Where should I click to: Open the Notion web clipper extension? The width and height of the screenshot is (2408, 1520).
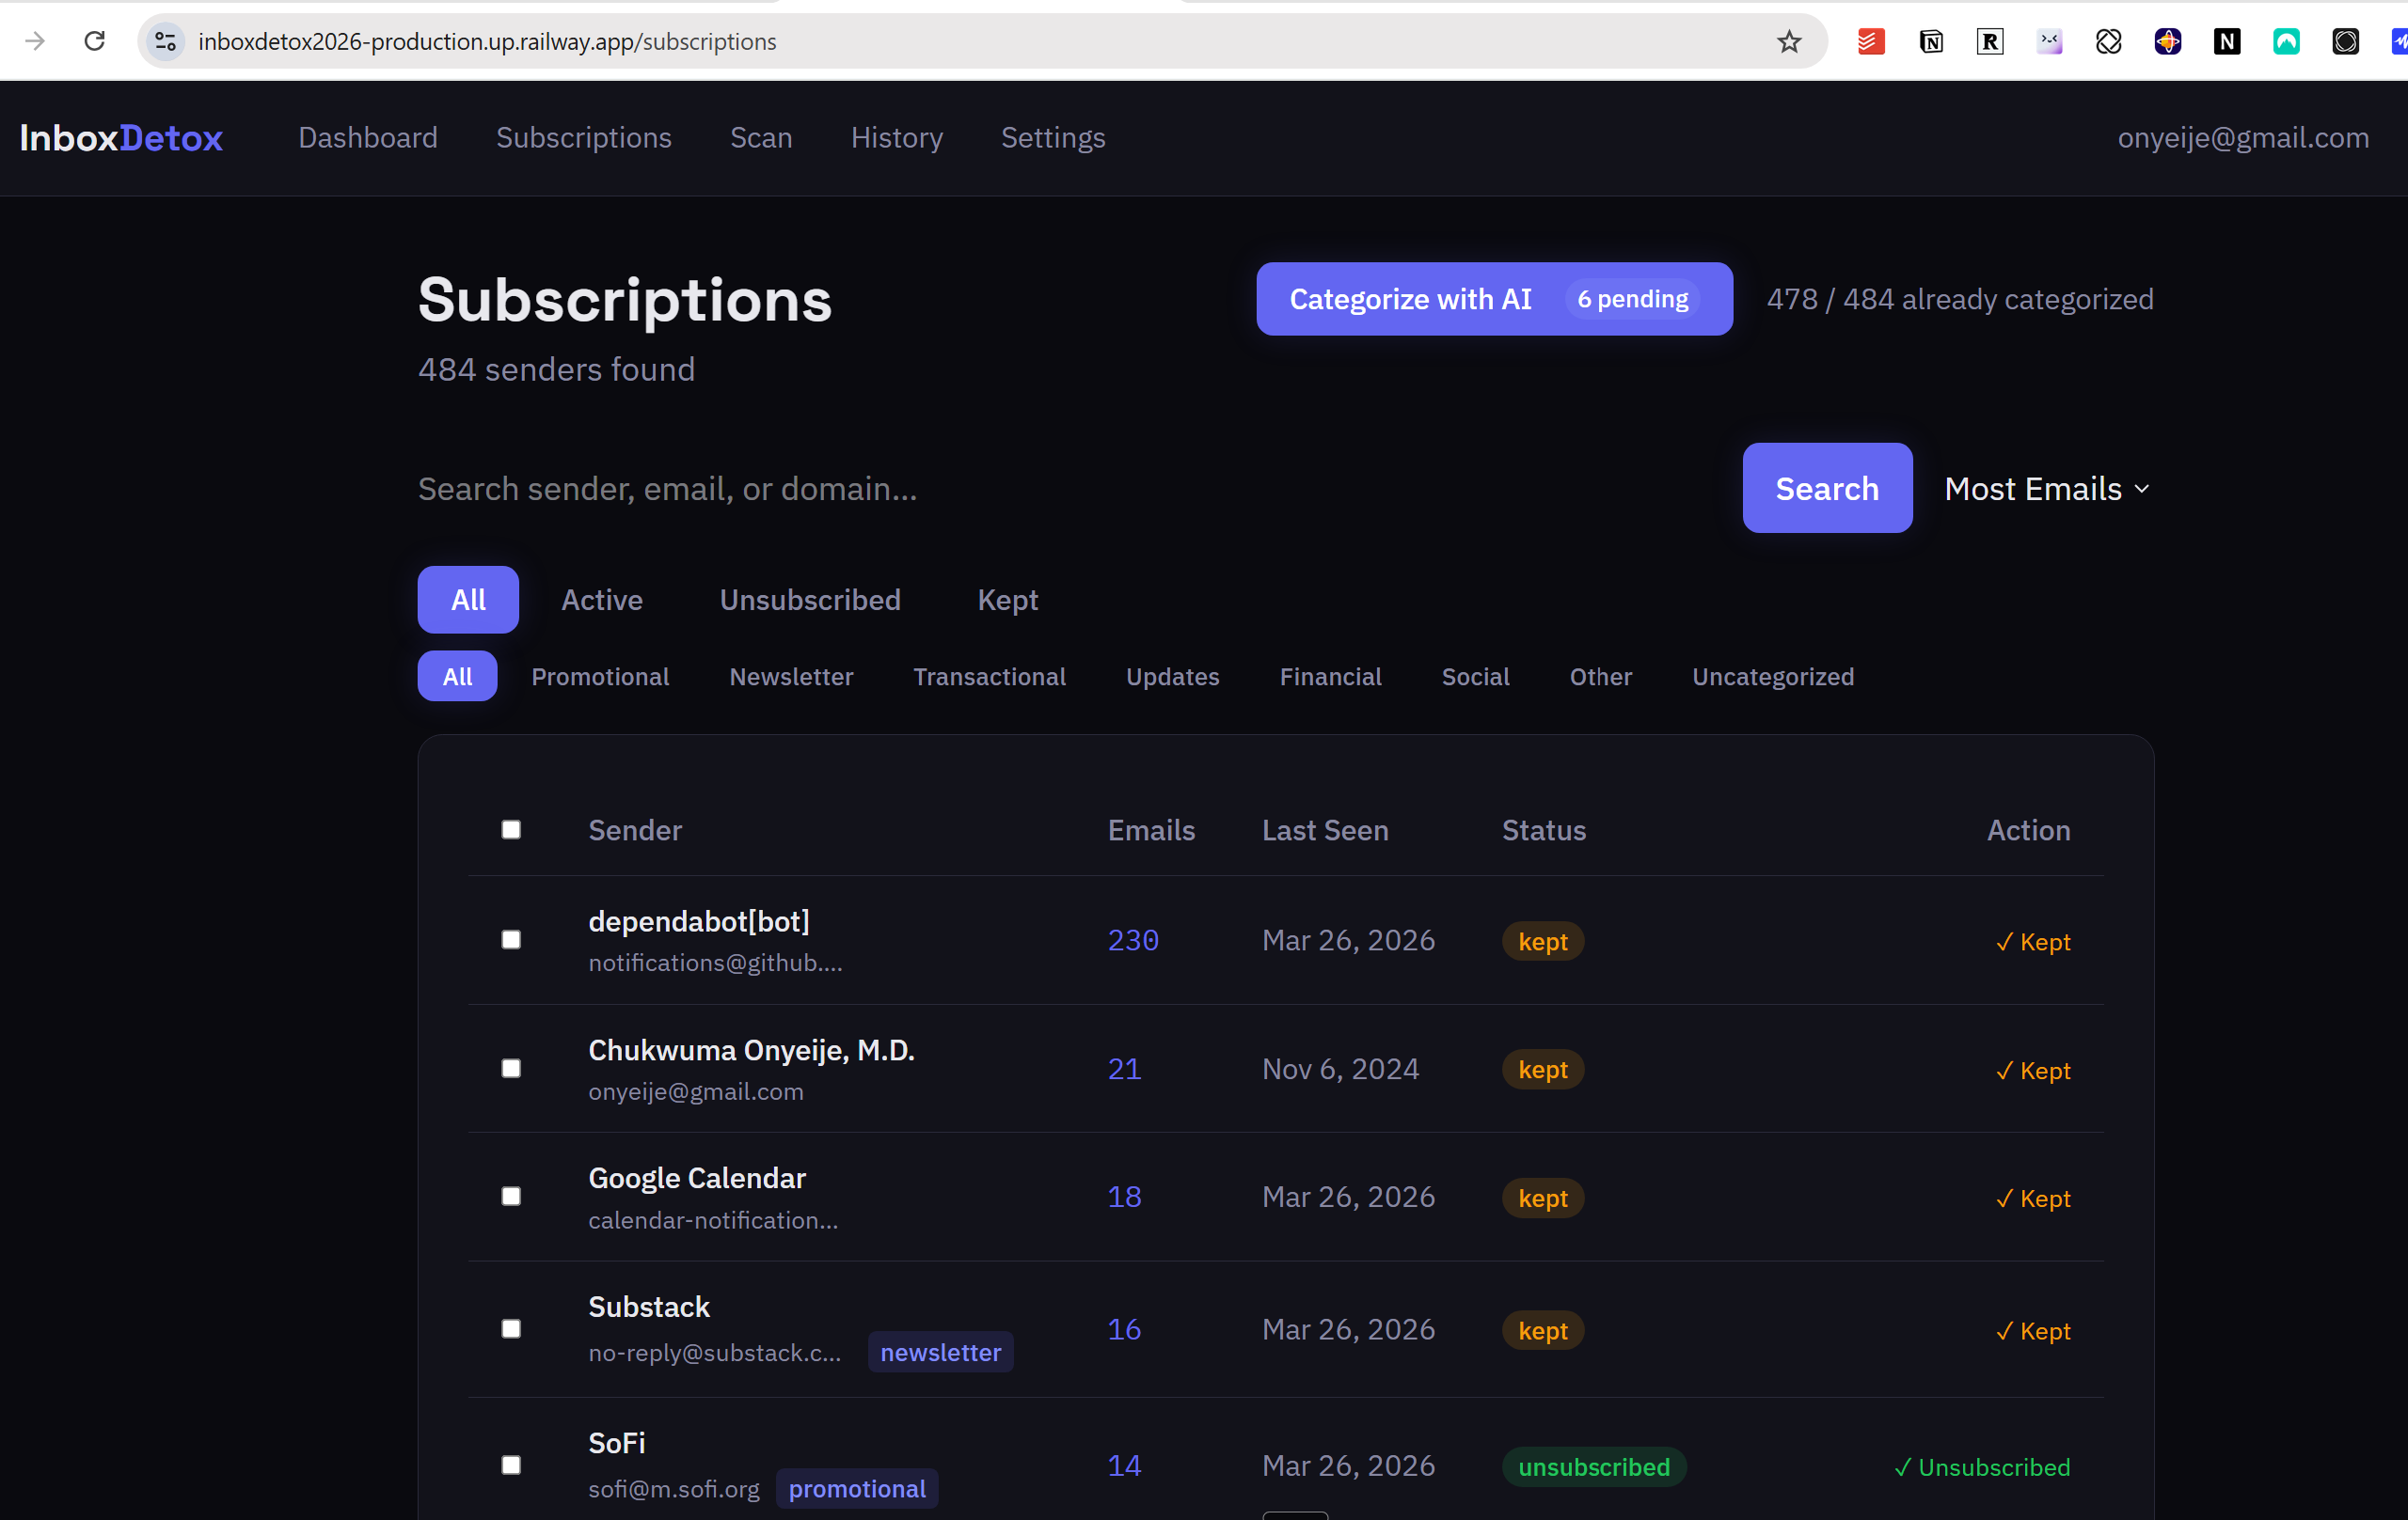point(1931,41)
